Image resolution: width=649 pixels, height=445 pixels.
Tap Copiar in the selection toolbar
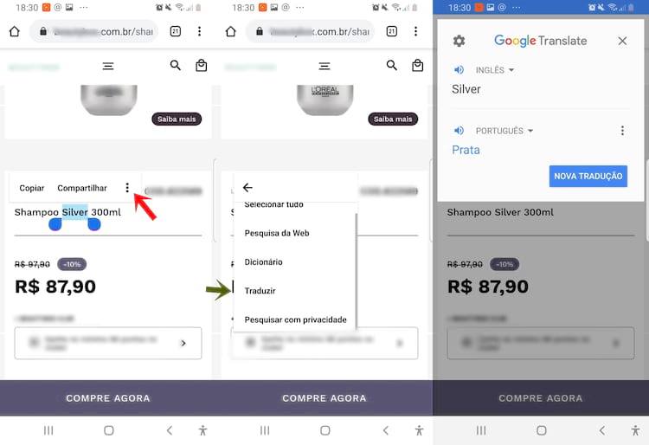[x=32, y=188]
